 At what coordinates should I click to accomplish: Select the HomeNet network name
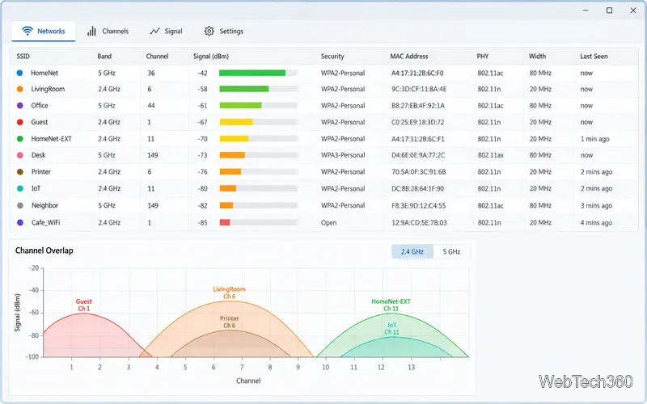pos(44,73)
